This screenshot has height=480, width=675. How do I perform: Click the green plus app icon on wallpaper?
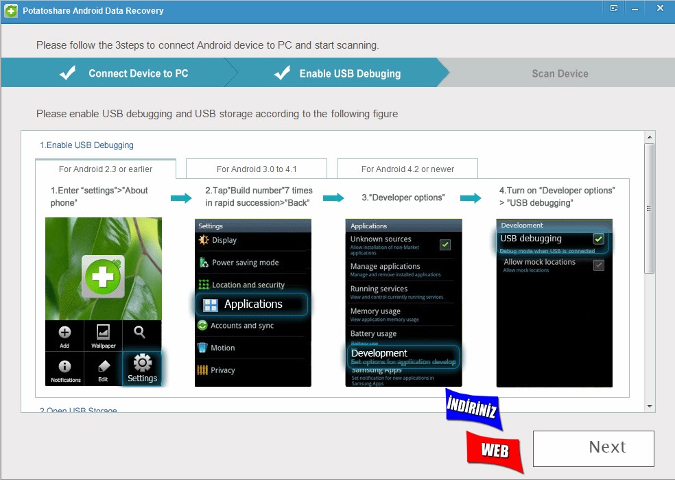104,277
